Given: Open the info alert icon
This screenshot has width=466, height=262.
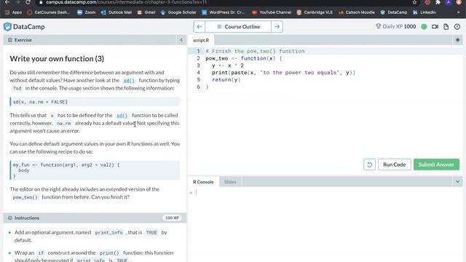Looking at the screenshot, I should click(457, 27).
